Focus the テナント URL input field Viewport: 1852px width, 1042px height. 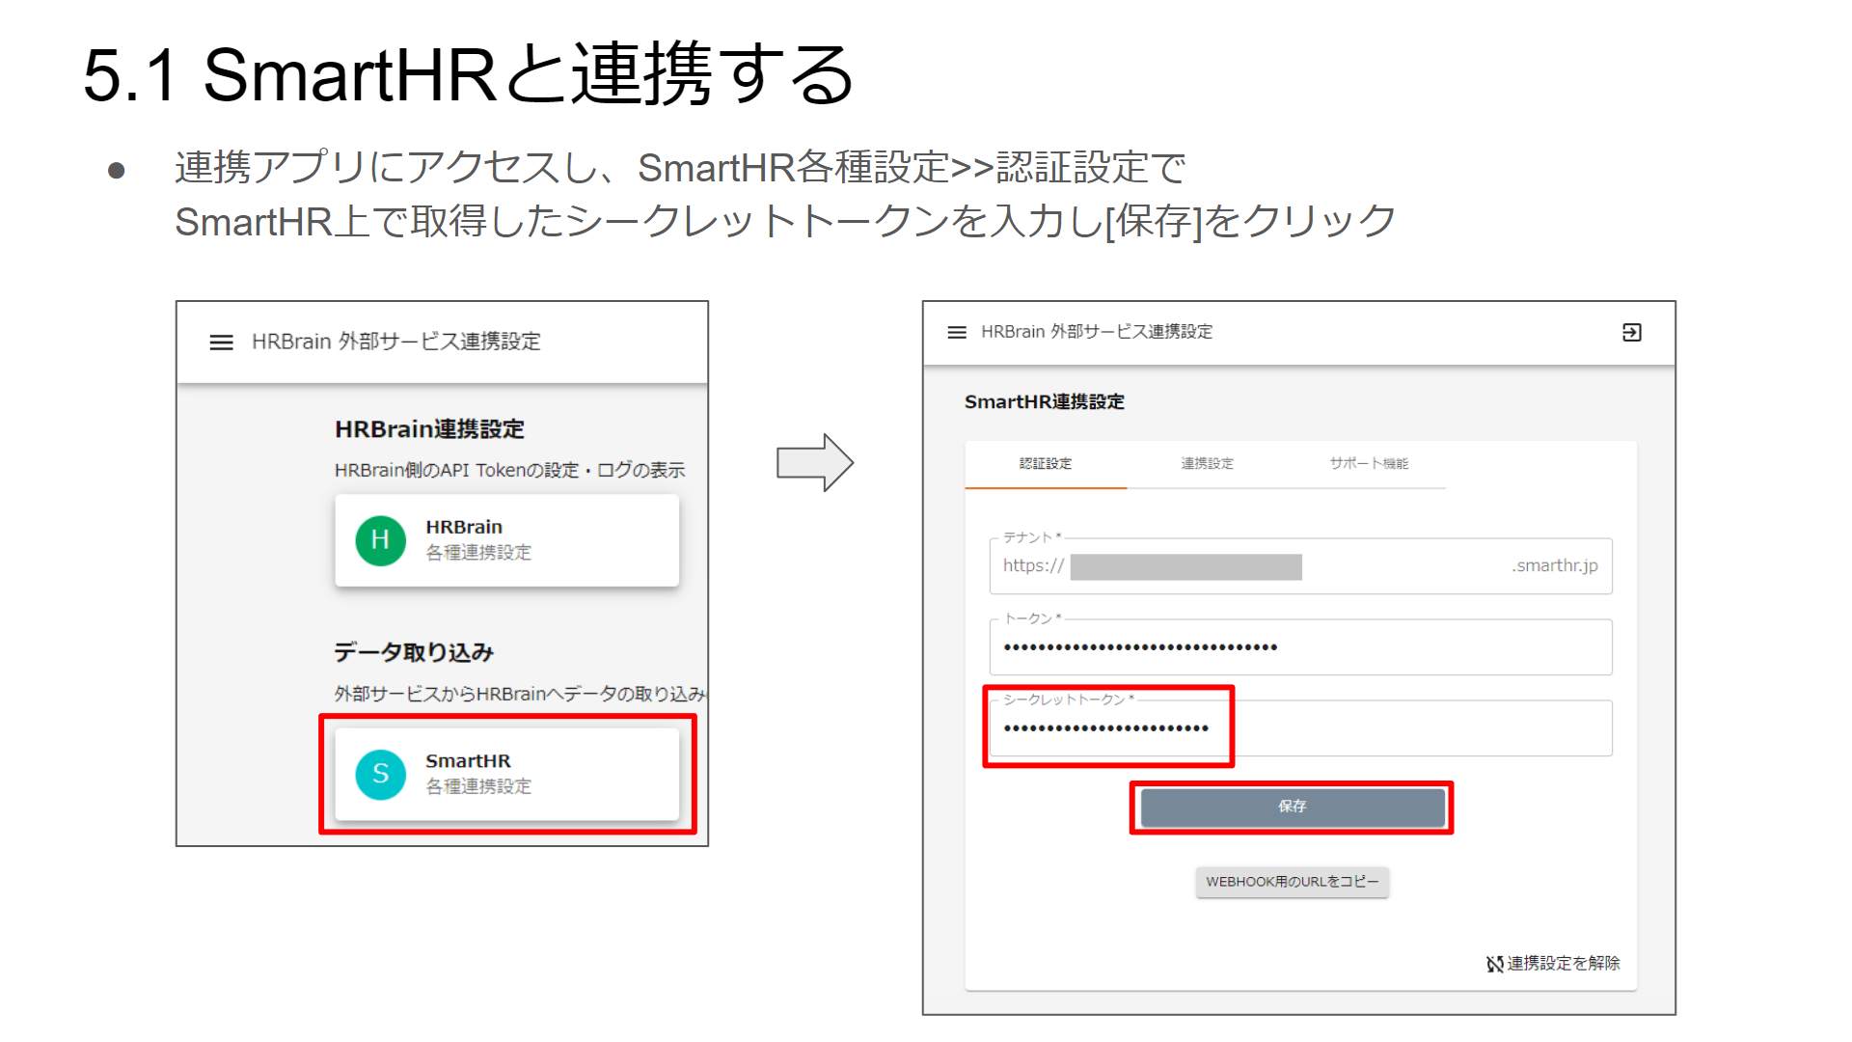tap(1301, 566)
